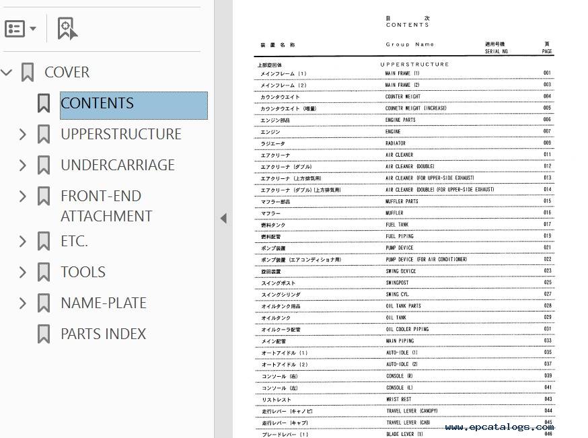Click the UPPERSTRUCTURE bookmark ribbon icon
Screen dimensions: 588x438
[x=44, y=135]
